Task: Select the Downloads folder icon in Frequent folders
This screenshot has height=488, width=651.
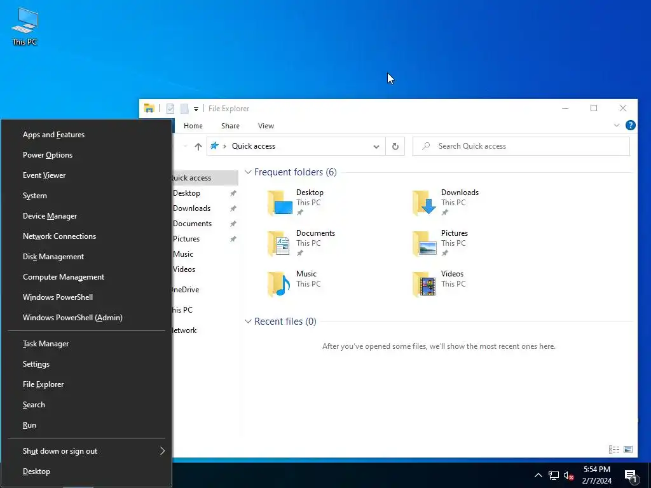Action: (x=424, y=203)
